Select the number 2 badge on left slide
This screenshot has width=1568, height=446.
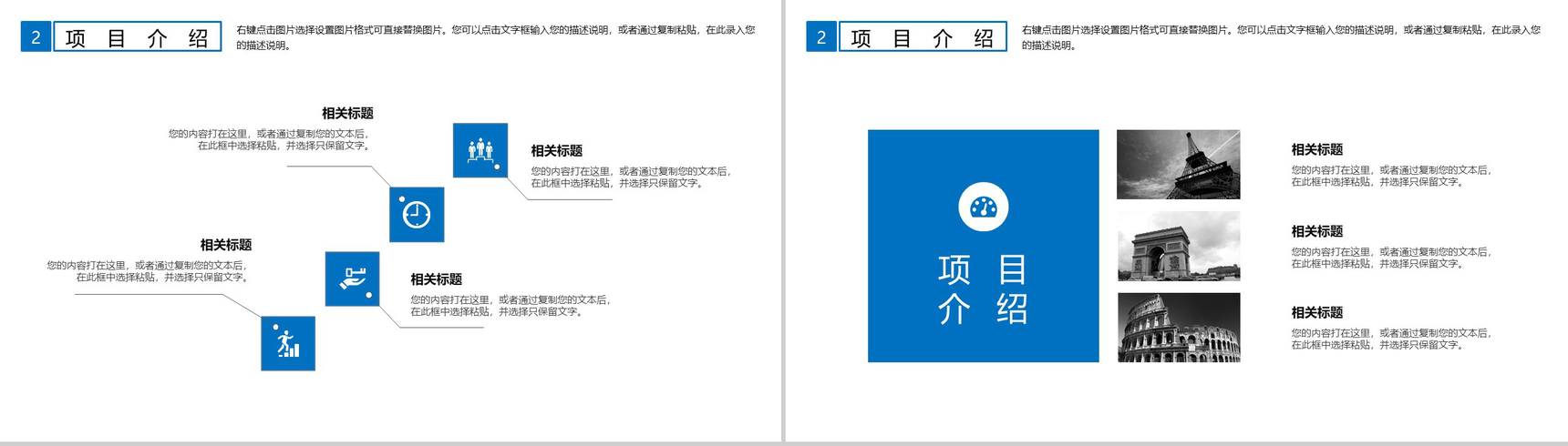point(36,37)
